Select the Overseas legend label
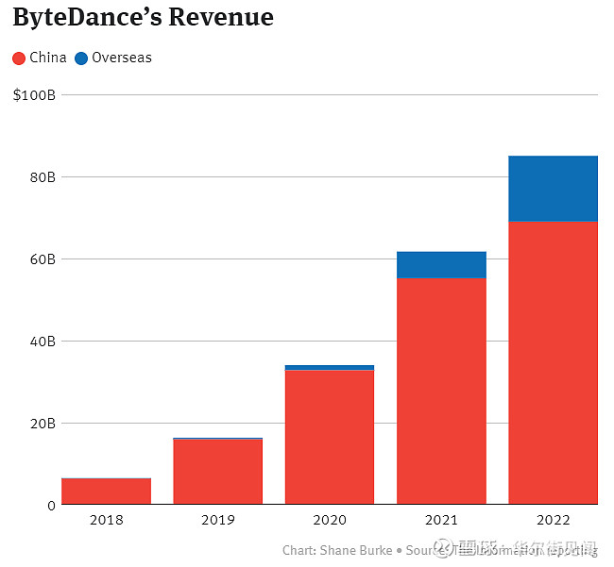This screenshot has width=614, height=567. [122, 58]
